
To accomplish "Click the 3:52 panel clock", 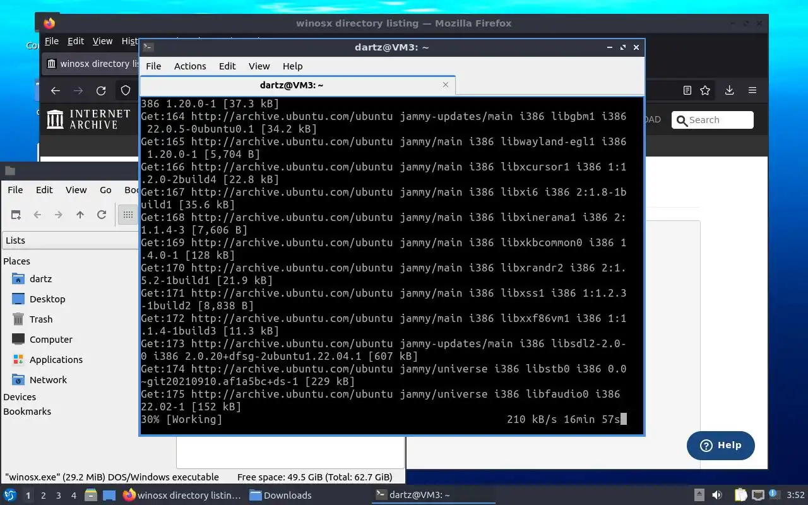I will tap(795, 495).
